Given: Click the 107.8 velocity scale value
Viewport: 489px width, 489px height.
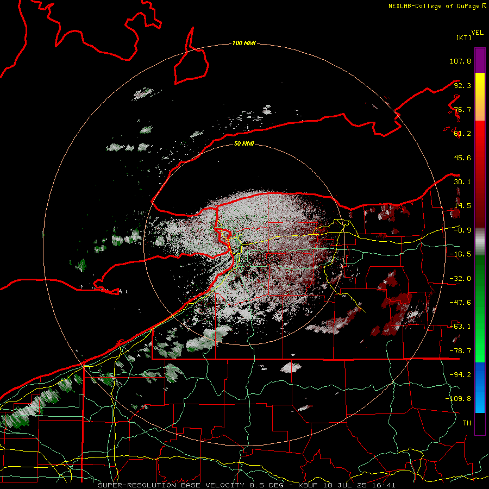Looking at the screenshot, I should (460, 61).
